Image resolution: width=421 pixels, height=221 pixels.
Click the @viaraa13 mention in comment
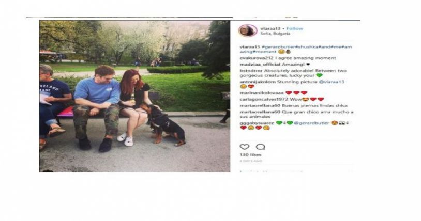tap(332, 82)
